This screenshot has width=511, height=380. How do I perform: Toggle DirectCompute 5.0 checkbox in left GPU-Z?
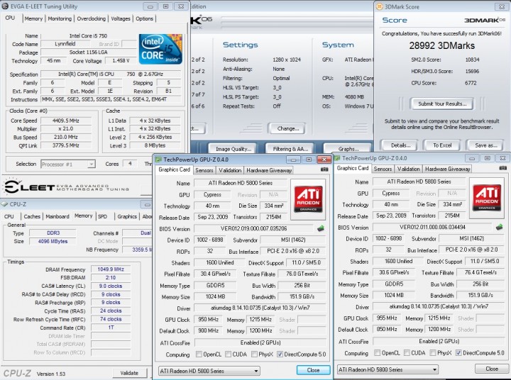click(280, 354)
